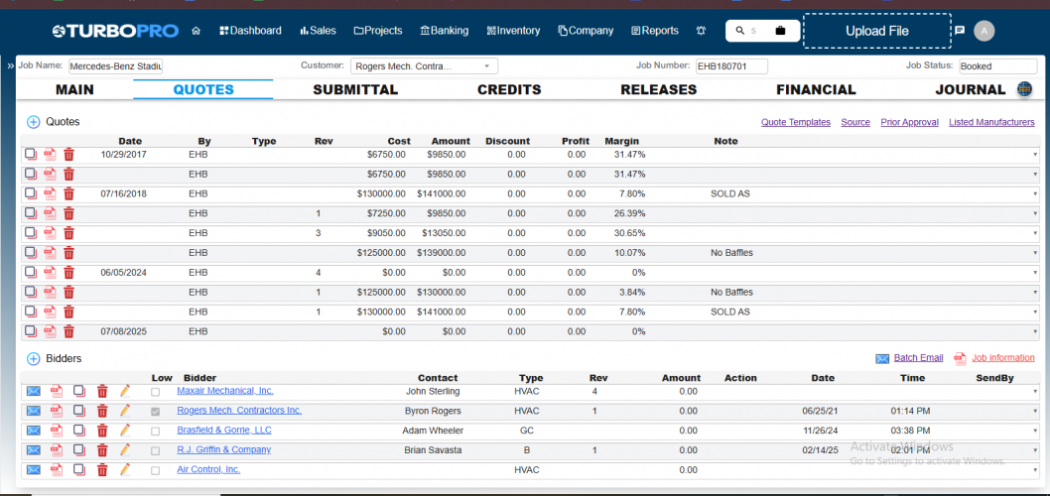Expand dropdown arrow on Air Control bidder row
This screenshot has width=1050, height=496.
[1034, 470]
